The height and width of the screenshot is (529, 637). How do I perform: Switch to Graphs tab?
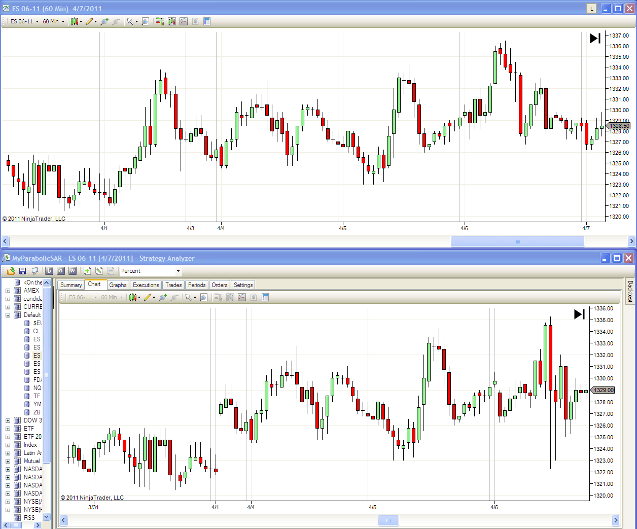coord(118,285)
